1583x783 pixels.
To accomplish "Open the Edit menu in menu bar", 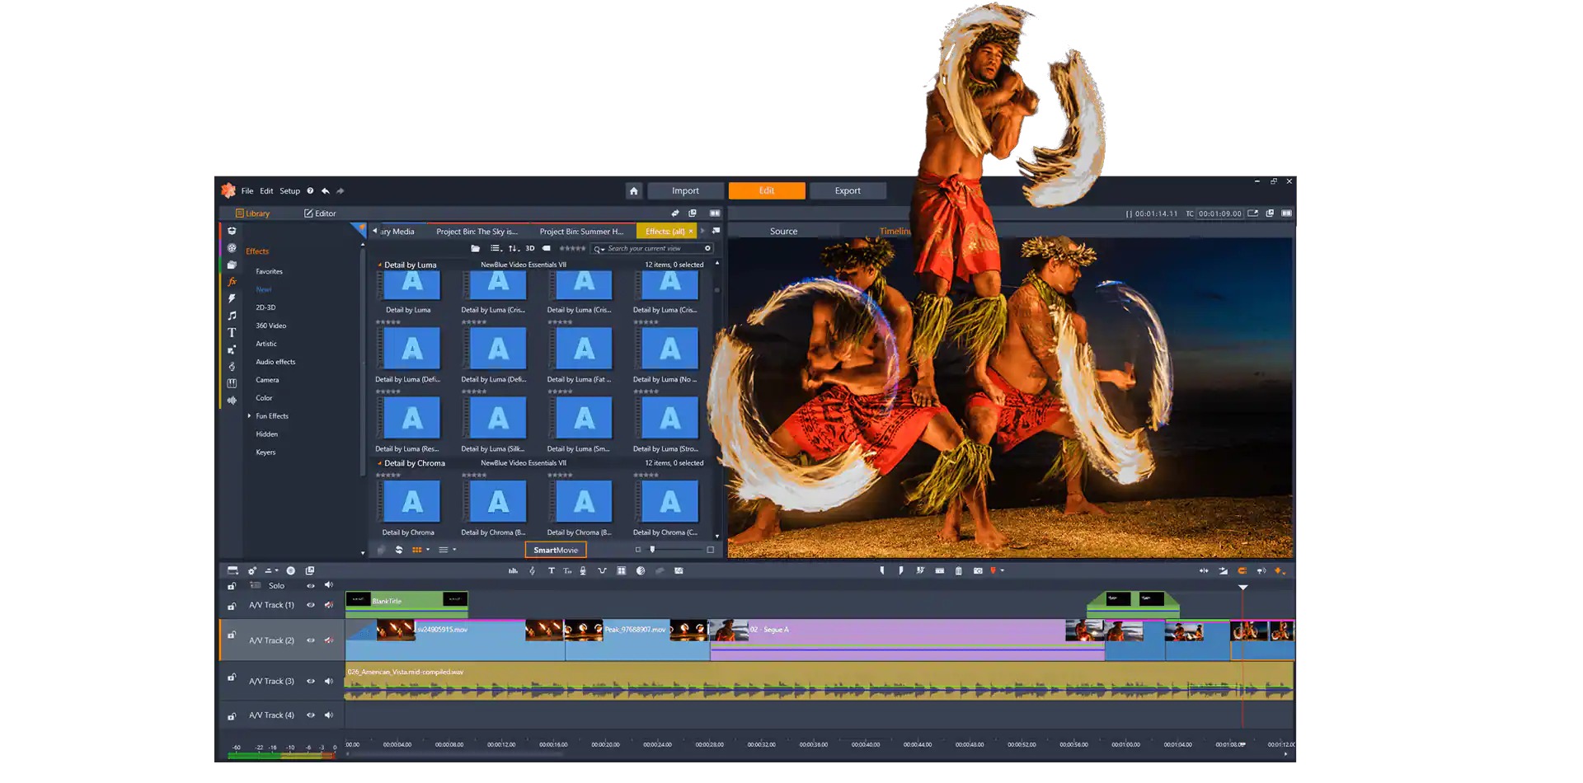I will point(266,191).
